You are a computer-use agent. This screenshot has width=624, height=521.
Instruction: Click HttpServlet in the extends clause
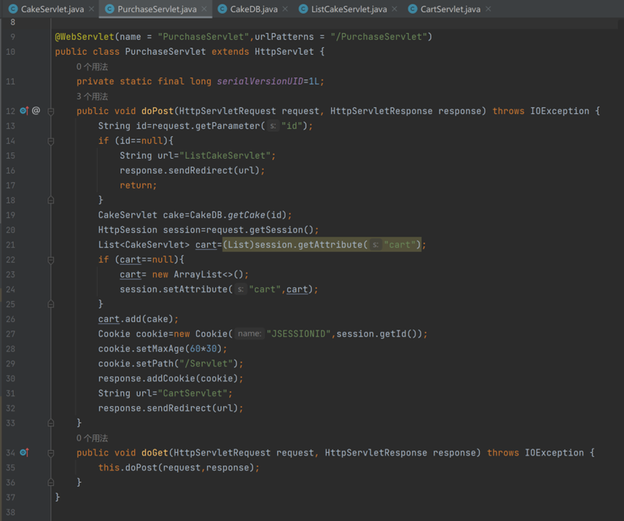click(284, 52)
